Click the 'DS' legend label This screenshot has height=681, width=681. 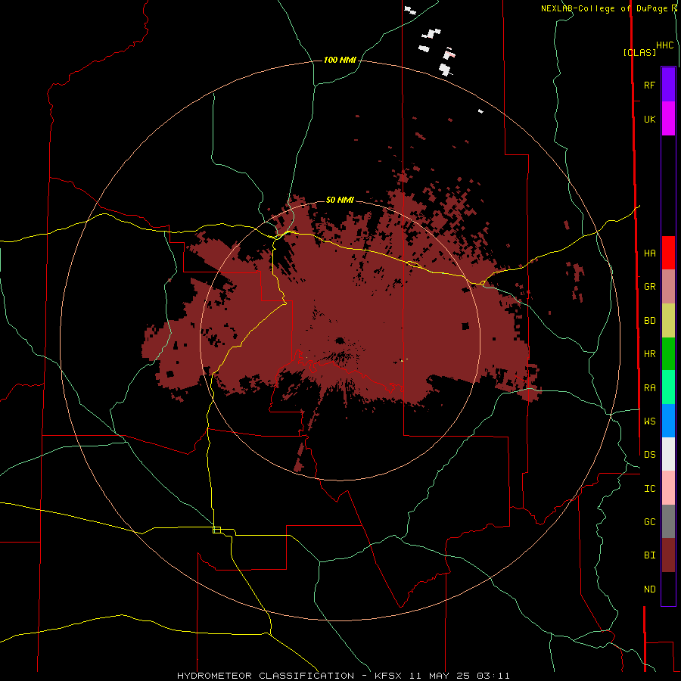pyautogui.click(x=649, y=454)
